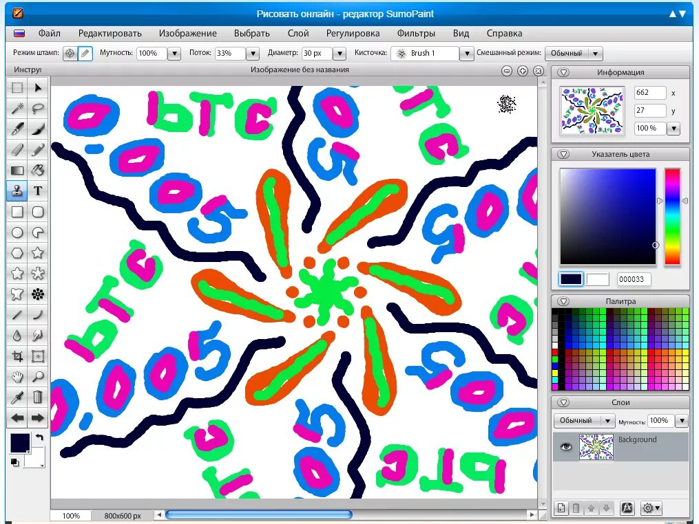
Task: Select the Eraser tool
Action: click(x=17, y=150)
